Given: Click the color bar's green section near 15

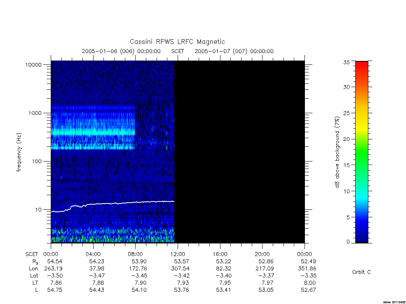Looking at the screenshot, I should tap(362, 165).
